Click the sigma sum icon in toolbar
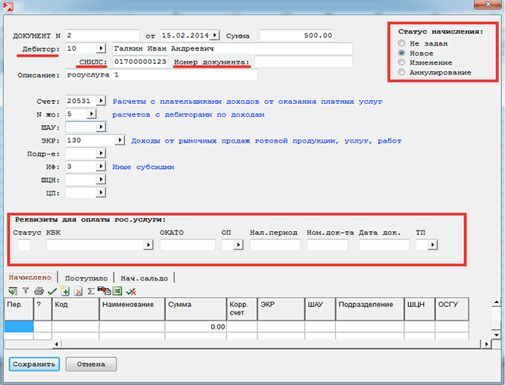The height and width of the screenshot is (385, 505). click(90, 291)
